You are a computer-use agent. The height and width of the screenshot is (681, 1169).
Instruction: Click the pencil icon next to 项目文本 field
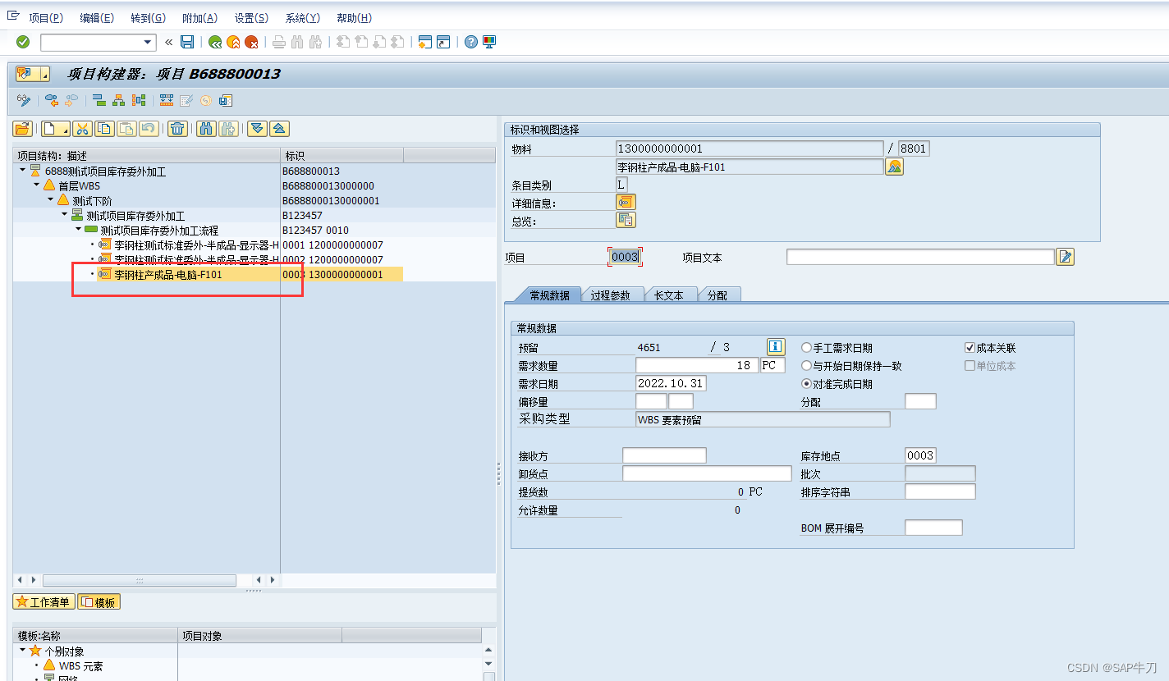pos(1066,257)
